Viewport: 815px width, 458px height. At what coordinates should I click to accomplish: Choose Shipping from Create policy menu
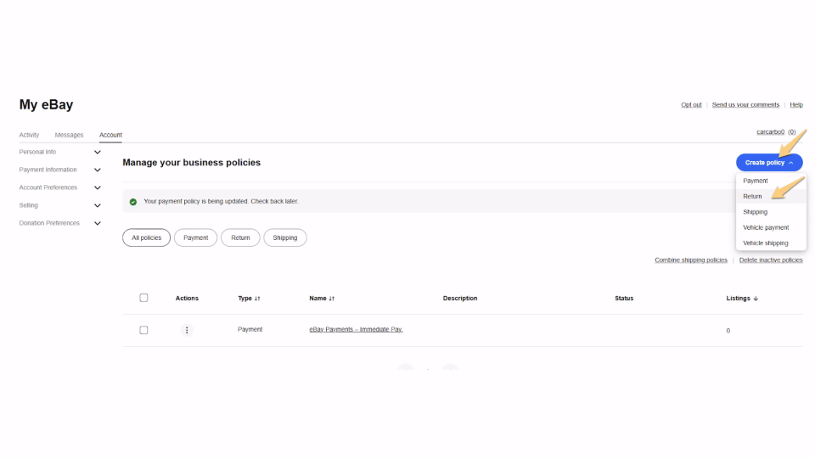point(771,212)
